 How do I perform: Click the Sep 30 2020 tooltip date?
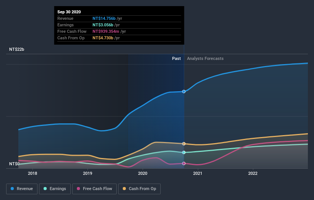coord(69,12)
